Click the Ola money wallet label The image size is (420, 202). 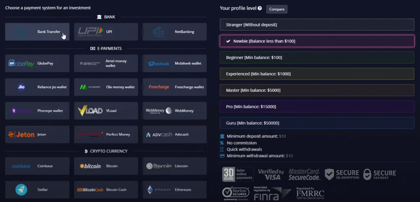coord(120,87)
